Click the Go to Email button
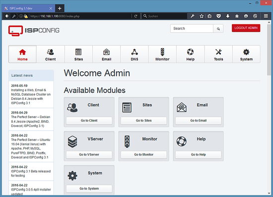Viewport: 273px width, 197px height. click(199, 121)
